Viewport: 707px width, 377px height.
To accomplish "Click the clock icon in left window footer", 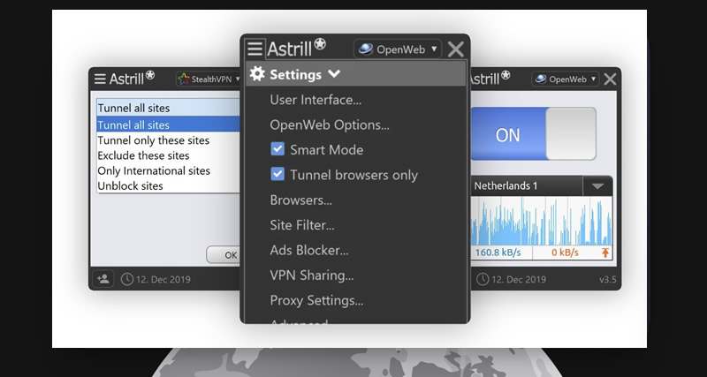I will 127,279.
